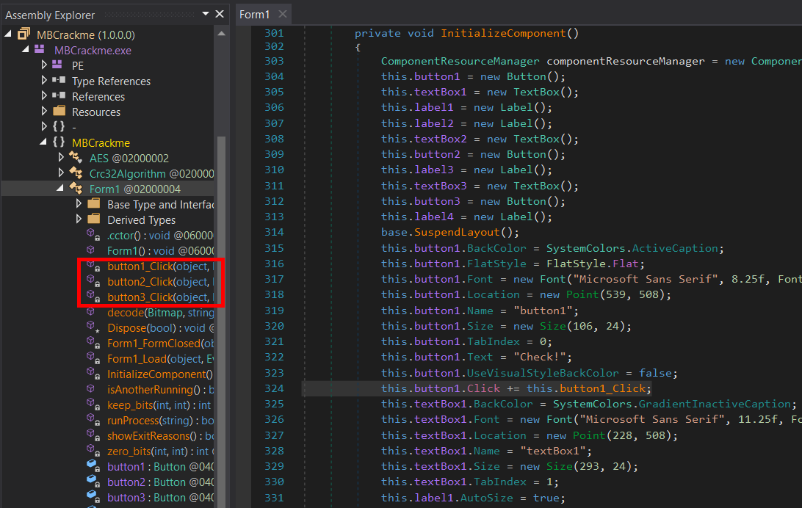Close the Assembly Explorer panel
This screenshot has width=802, height=508.
(x=220, y=14)
